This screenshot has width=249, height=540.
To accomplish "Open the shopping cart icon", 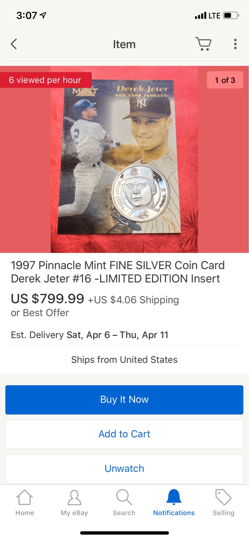I will [x=203, y=44].
